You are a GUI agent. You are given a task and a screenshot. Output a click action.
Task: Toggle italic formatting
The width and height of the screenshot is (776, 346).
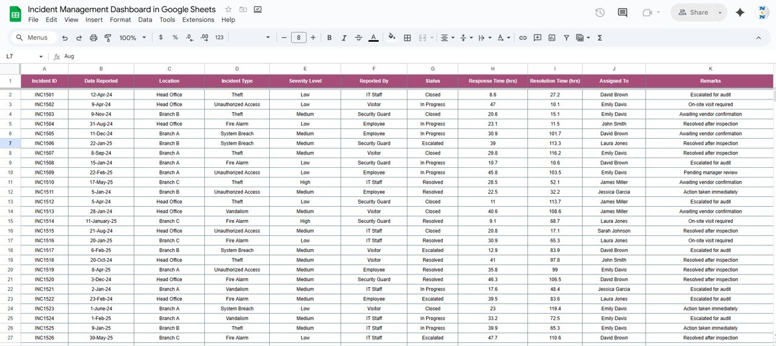pyautogui.click(x=344, y=38)
